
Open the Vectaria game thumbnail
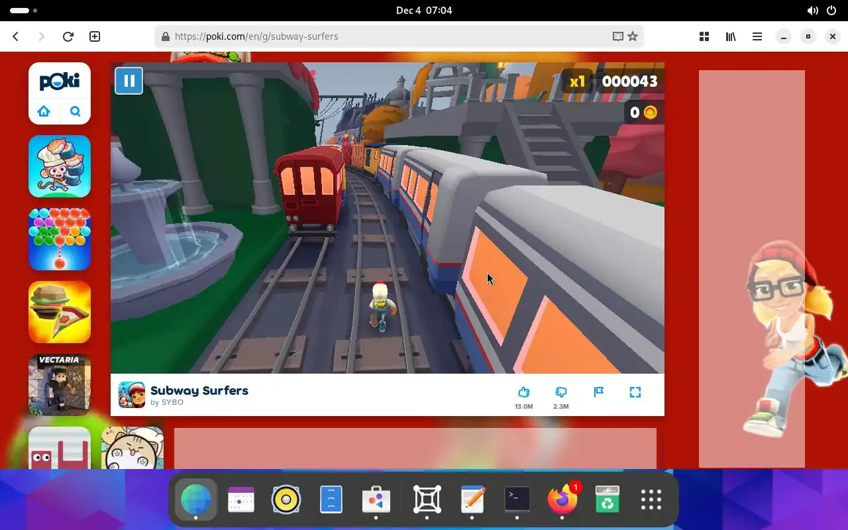[x=60, y=385]
